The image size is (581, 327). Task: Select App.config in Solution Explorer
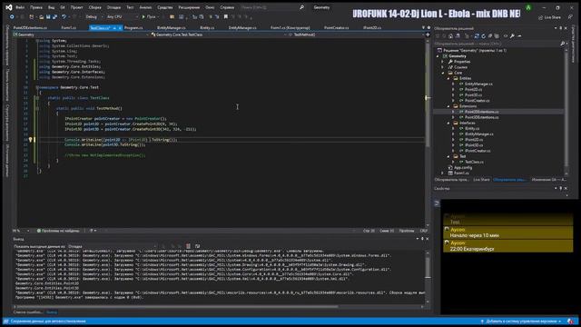(463, 167)
